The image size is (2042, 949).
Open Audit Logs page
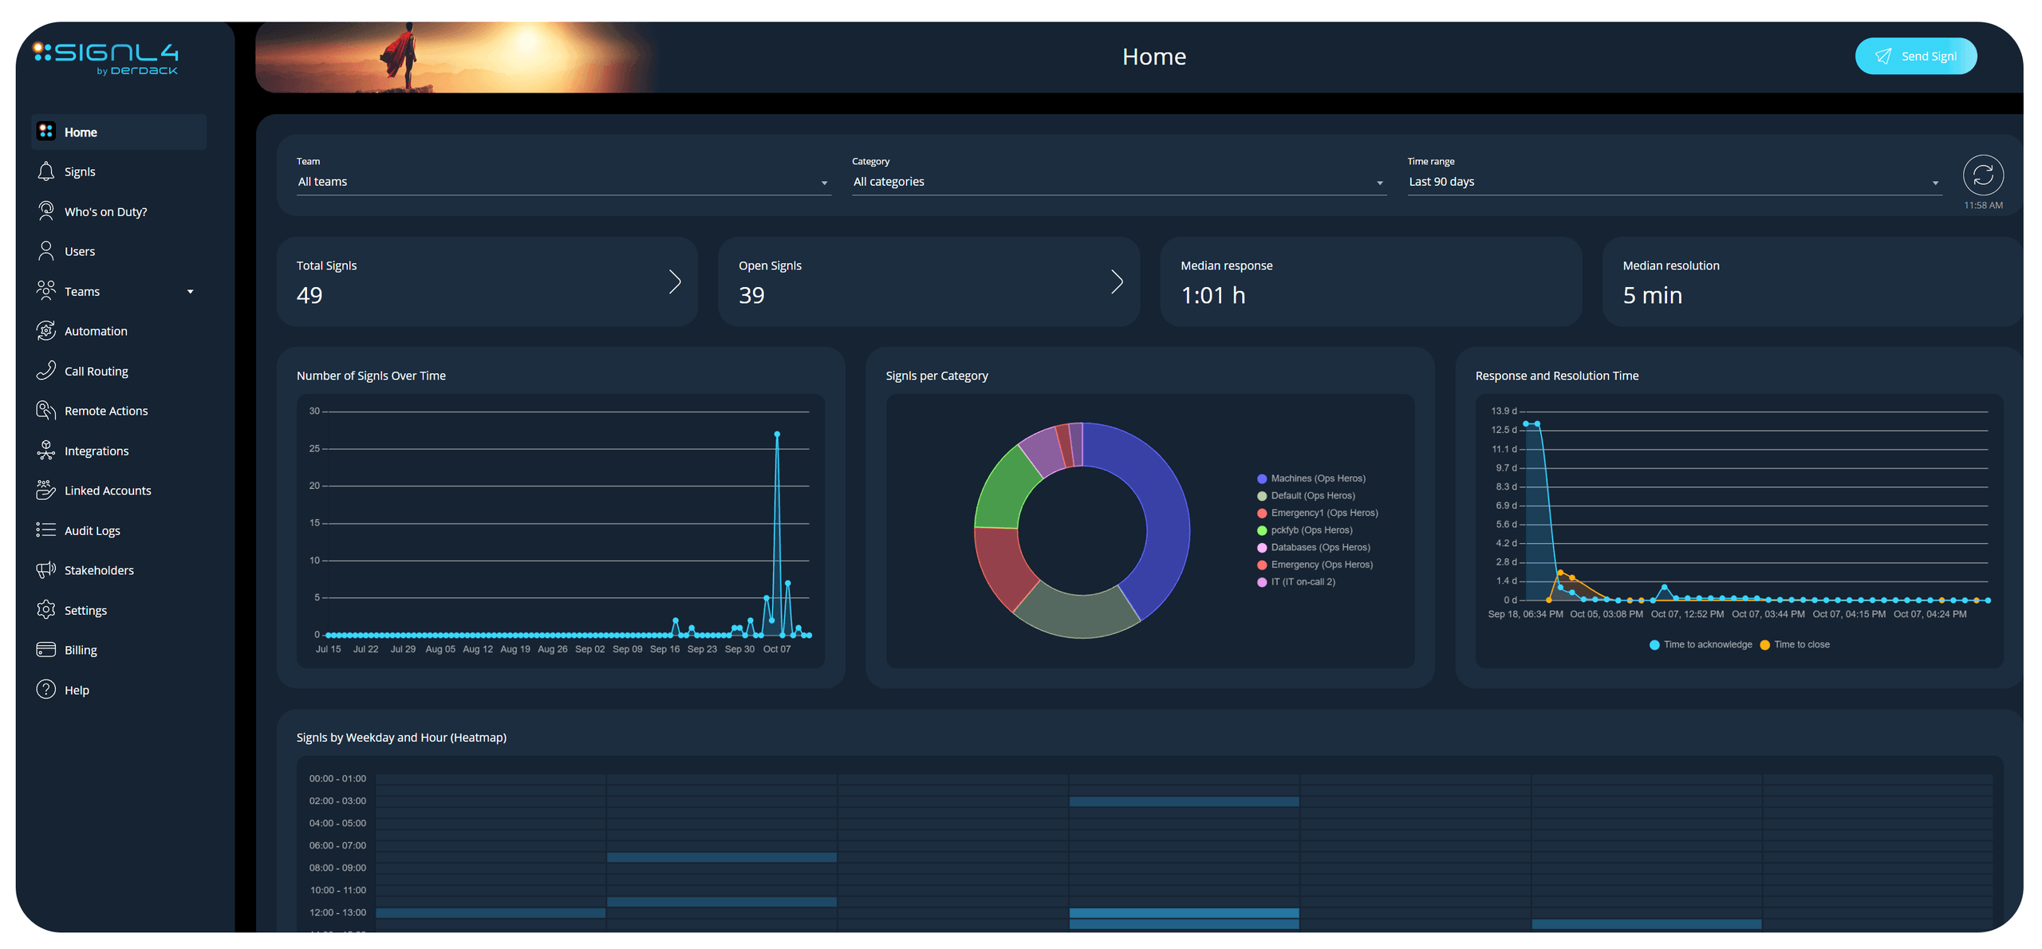119,530
